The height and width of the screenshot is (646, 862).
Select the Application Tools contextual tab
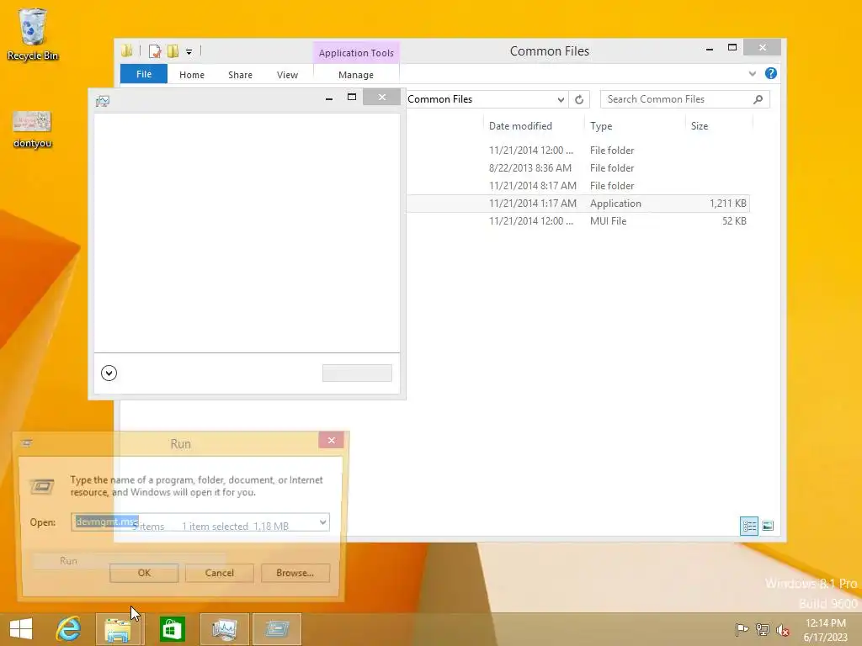coord(356,53)
